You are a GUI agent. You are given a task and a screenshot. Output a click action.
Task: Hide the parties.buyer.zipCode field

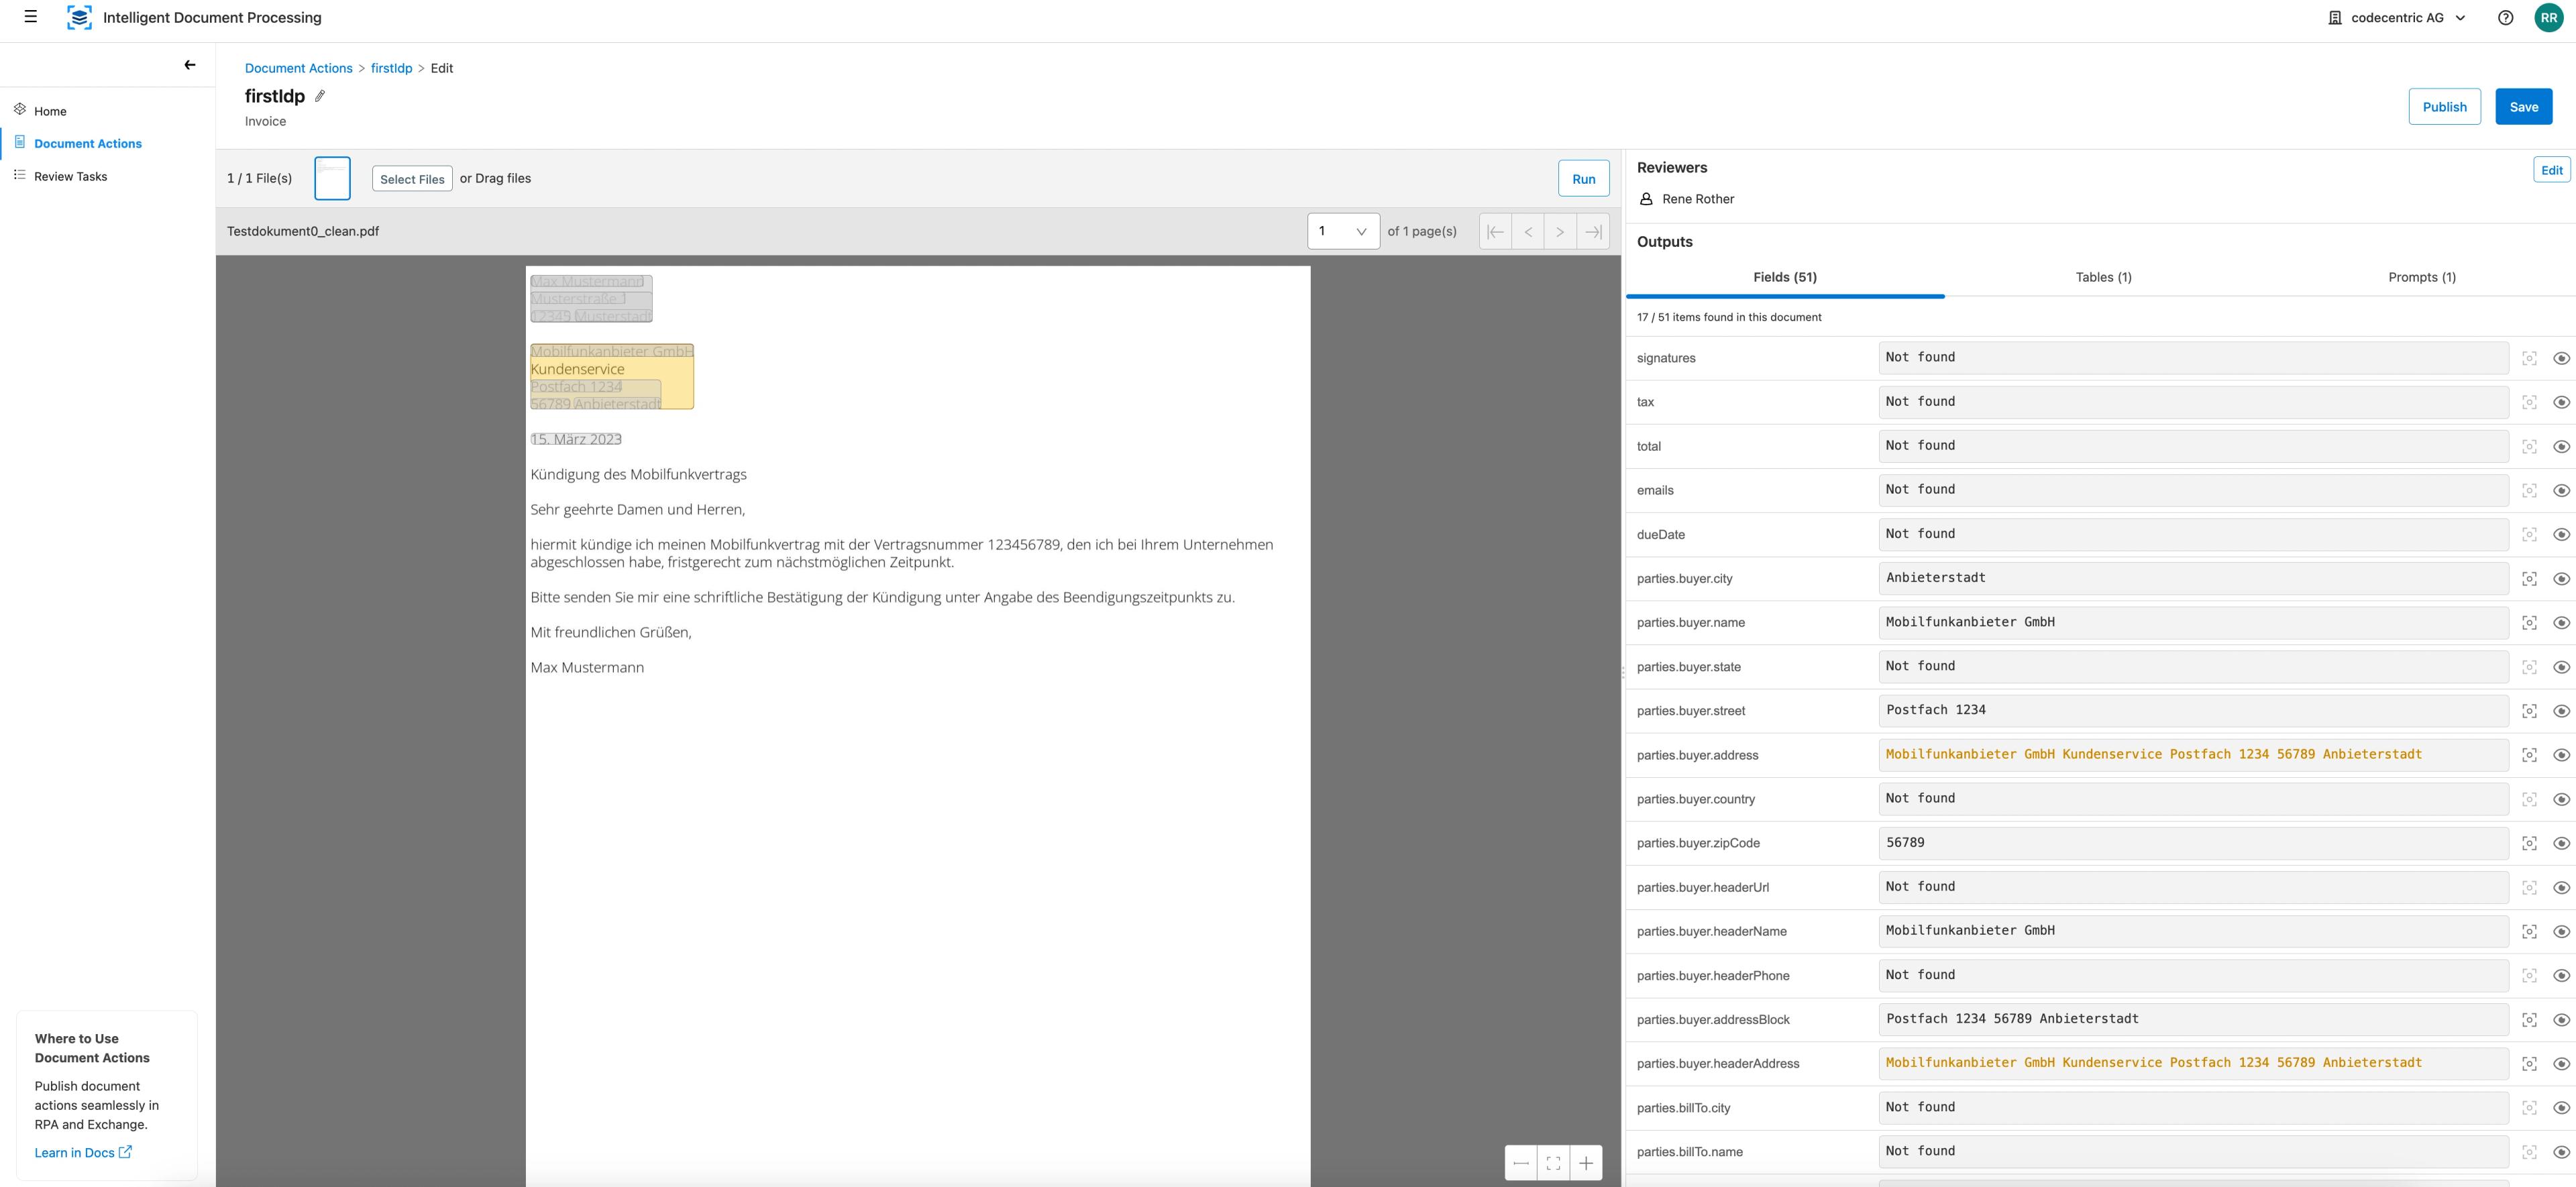pos(2561,843)
